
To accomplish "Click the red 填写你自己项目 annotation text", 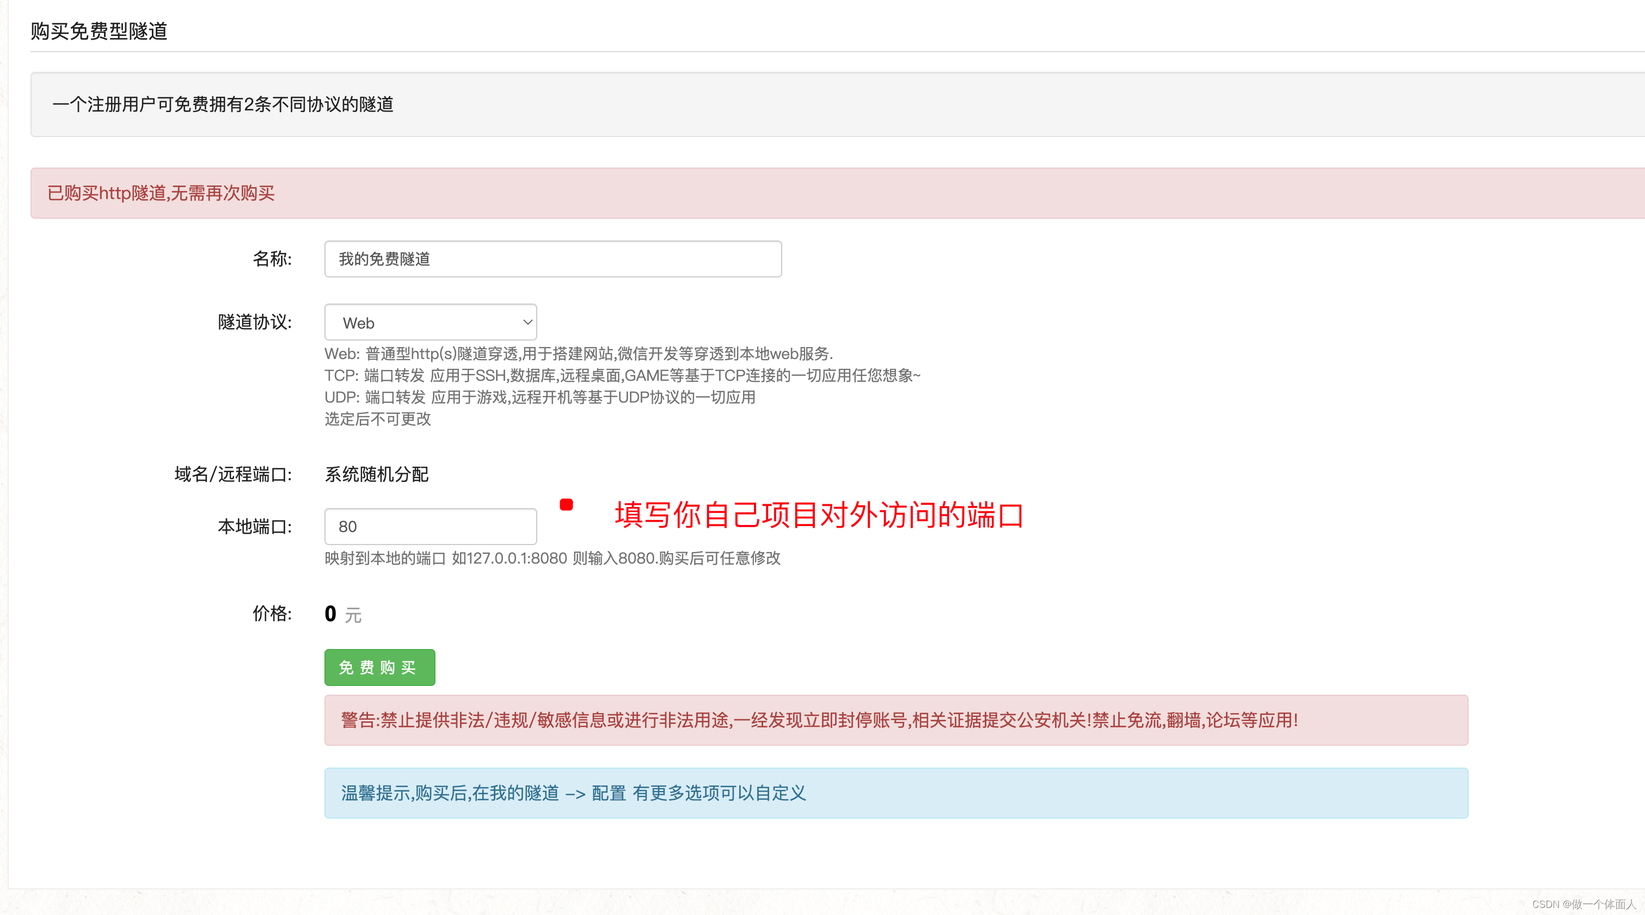I will tap(819, 514).
